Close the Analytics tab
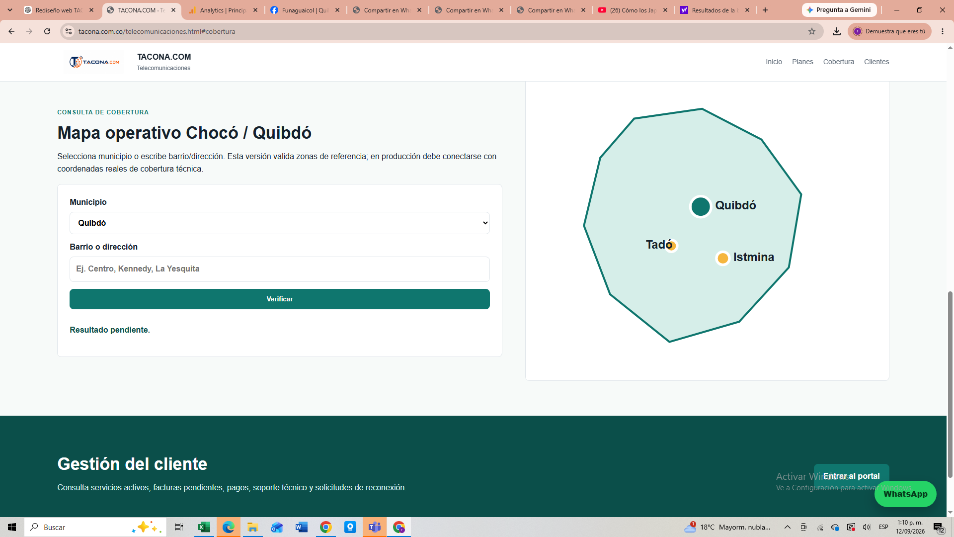This screenshot has height=537, width=954. click(x=255, y=10)
